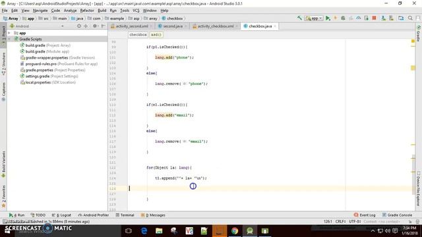The width and height of the screenshot is (422, 237).
Task: Open the Refactor menu
Action: (x=87, y=11)
